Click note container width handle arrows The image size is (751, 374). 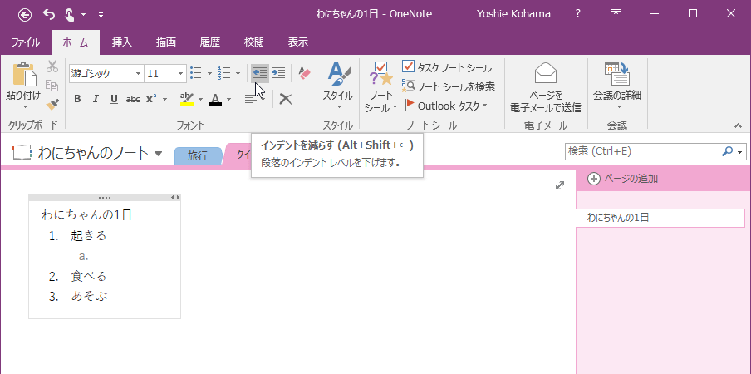(176, 197)
